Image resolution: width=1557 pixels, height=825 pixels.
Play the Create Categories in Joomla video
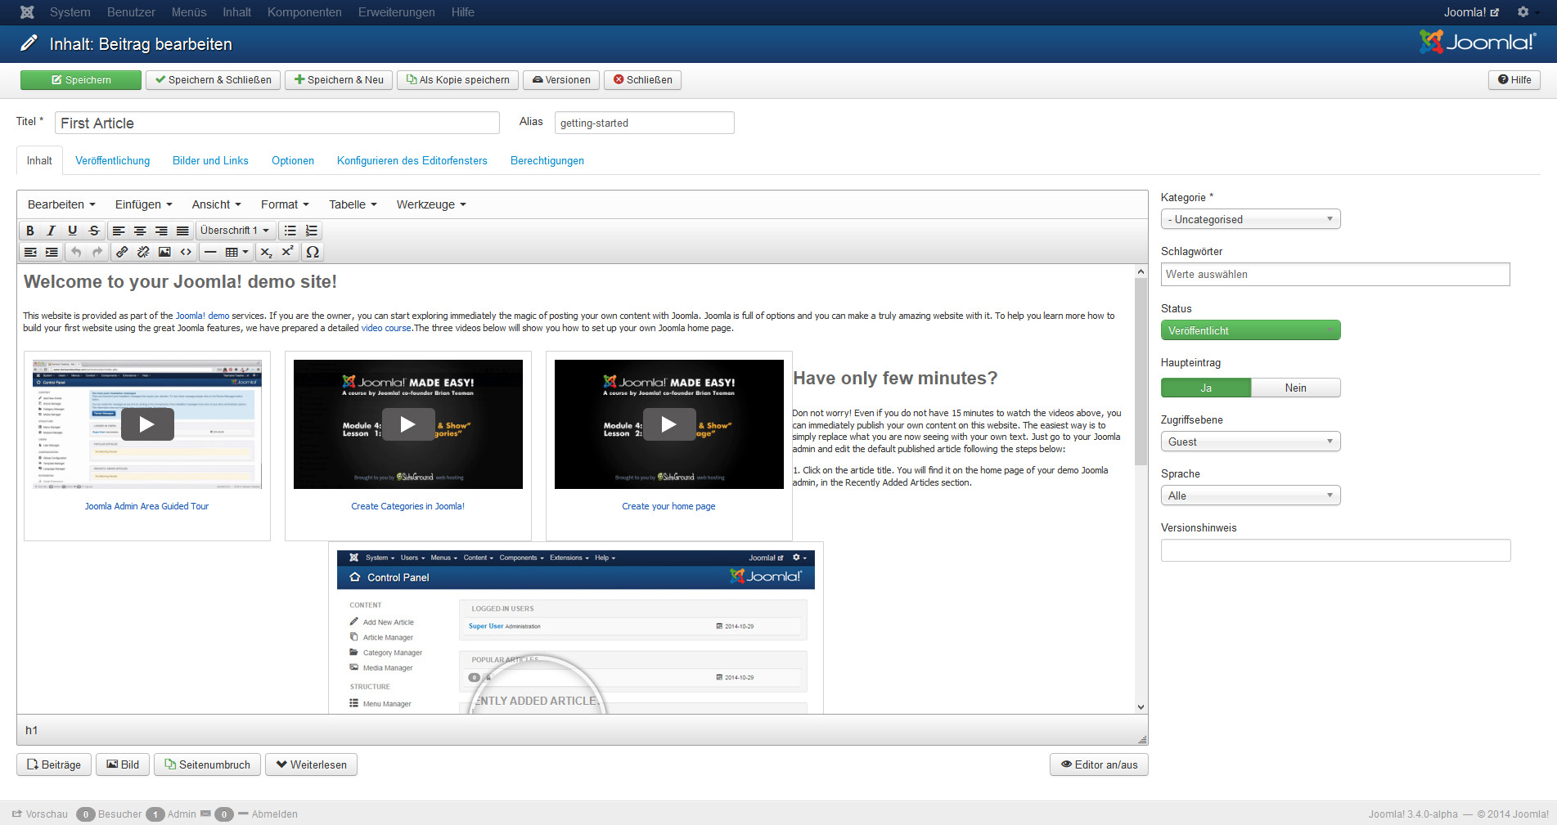point(408,424)
